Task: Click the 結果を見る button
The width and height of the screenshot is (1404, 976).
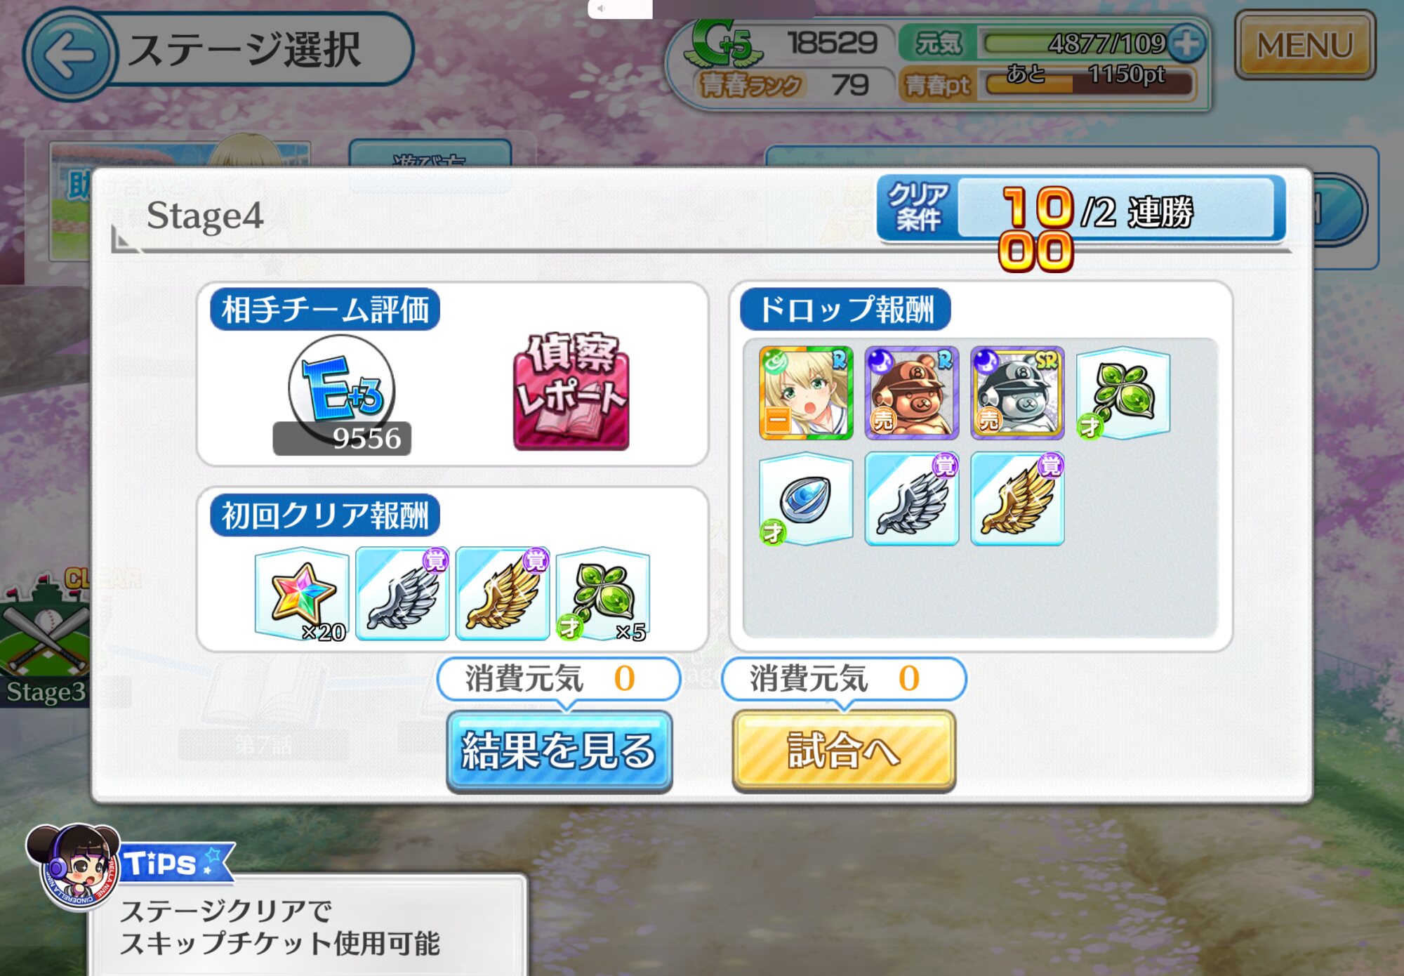Action: point(559,751)
